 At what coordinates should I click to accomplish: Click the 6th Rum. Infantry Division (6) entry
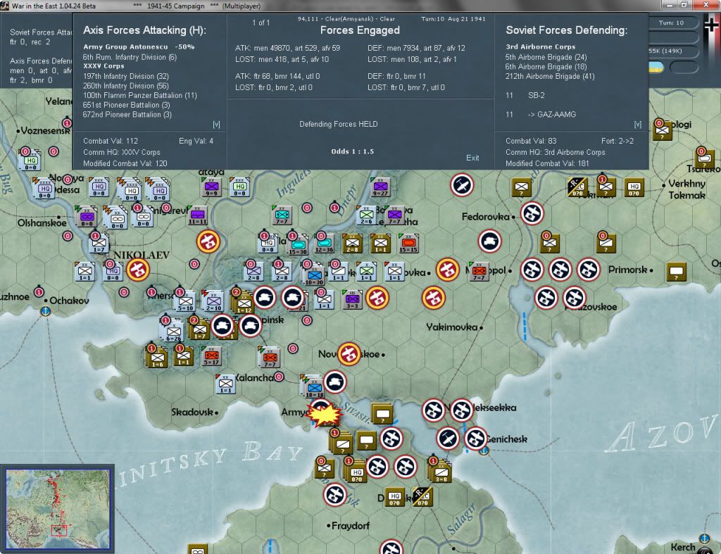click(x=130, y=58)
